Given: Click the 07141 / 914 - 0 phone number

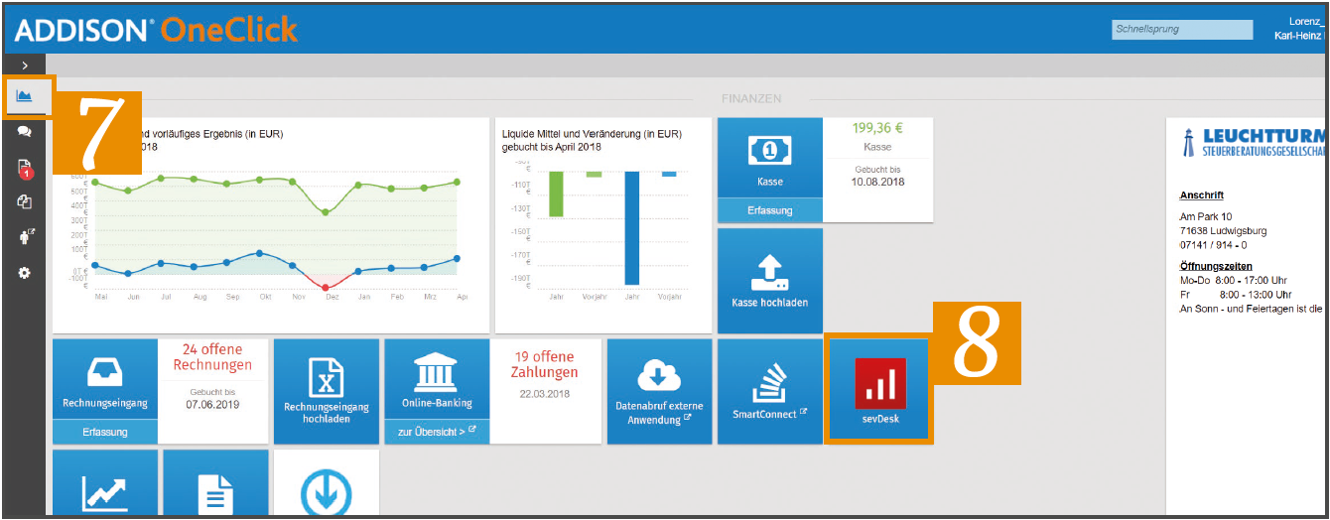Looking at the screenshot, I should [1214, 244].
